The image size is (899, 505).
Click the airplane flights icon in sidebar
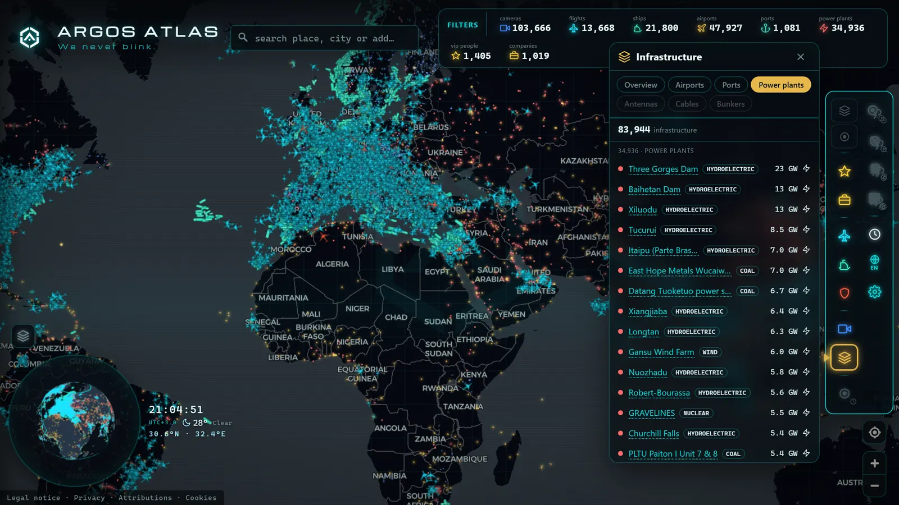844,236
